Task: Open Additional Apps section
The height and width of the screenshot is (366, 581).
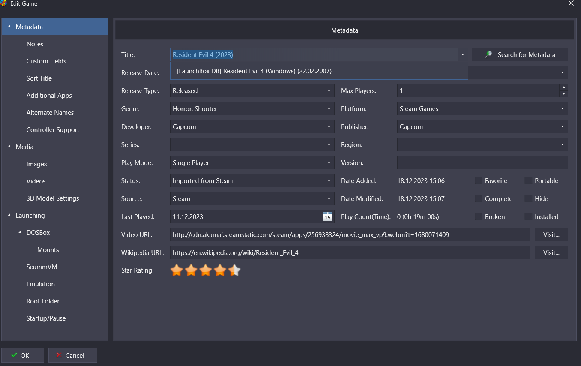Action: (x=49, y=96)
